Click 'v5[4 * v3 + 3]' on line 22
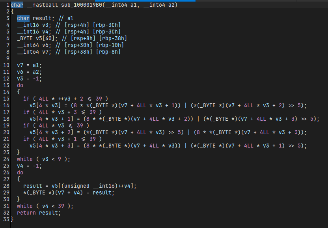The height and width of the screenshot is (228, 328). 52,146
